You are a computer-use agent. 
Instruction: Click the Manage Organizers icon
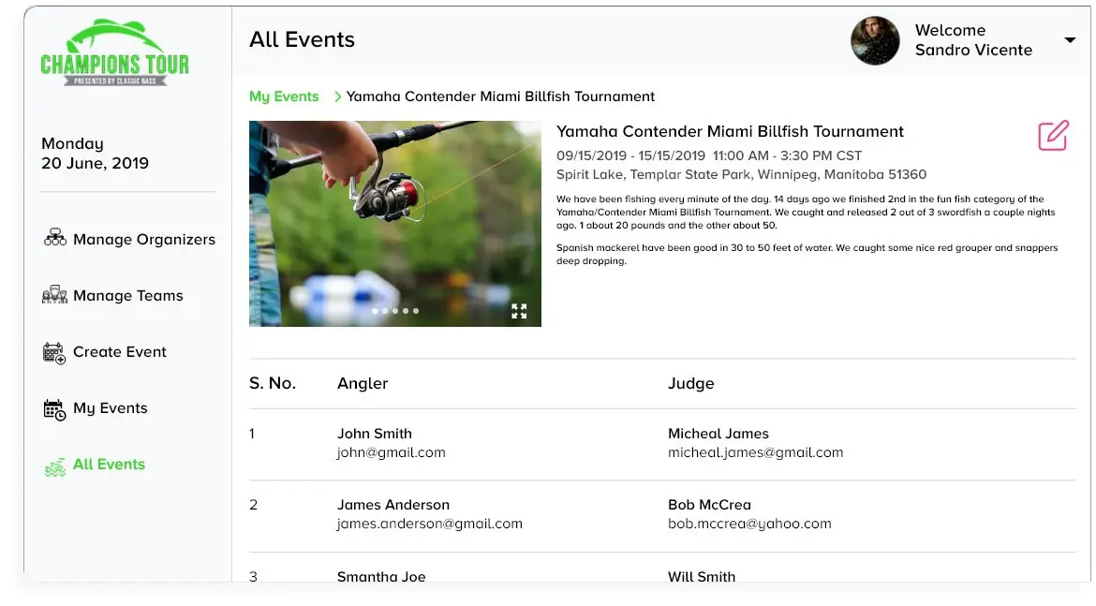pos(55,238)
